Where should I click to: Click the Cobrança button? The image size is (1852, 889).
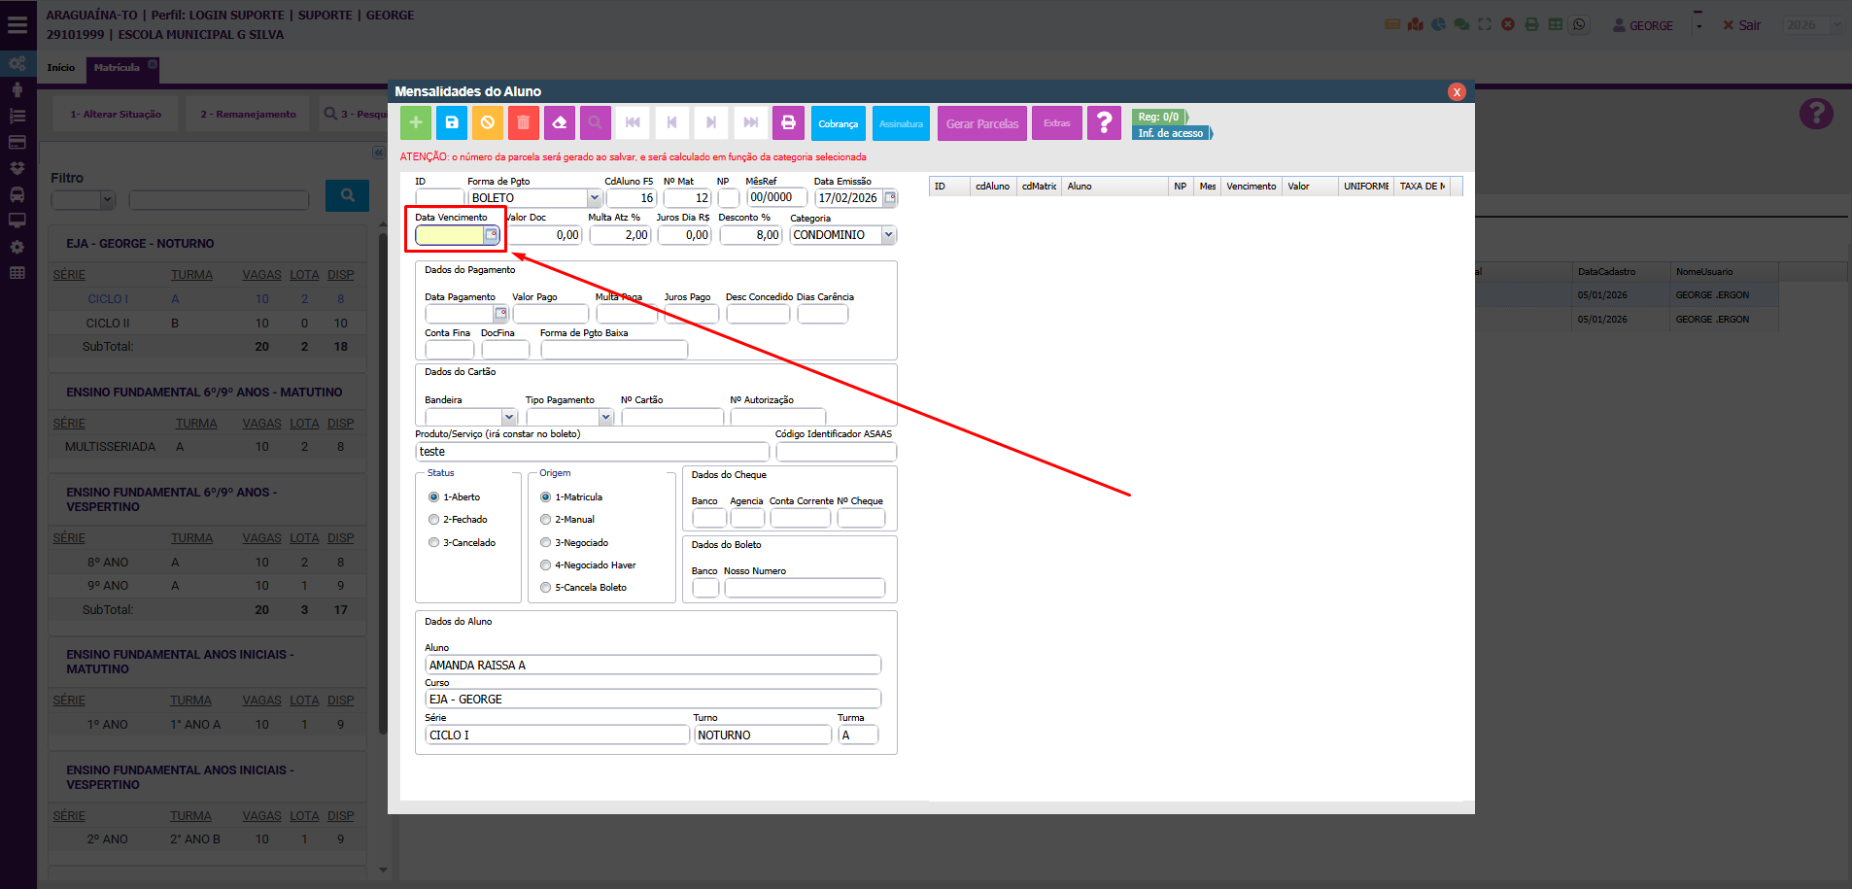click(838, 123)
